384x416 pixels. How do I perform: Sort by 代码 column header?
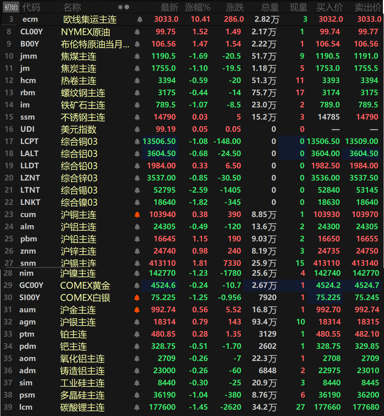31,7
